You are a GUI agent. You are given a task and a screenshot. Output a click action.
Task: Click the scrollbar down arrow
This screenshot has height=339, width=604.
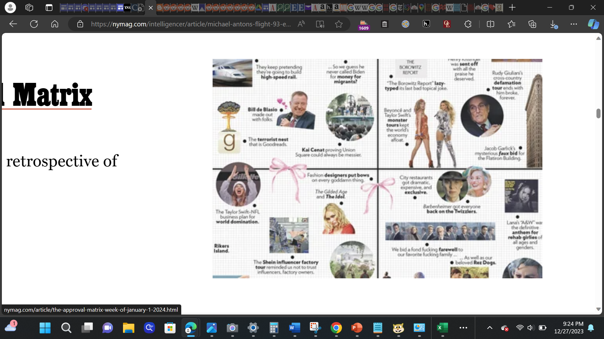[598, 309]
